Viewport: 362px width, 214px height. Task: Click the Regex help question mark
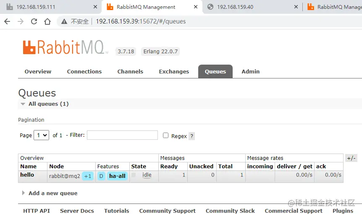coord(191,136)
